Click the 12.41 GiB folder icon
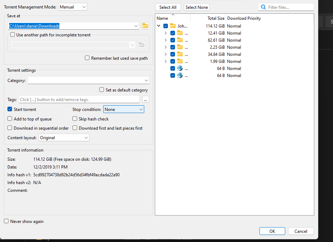333x242 pixels. (x=180, y=33)
